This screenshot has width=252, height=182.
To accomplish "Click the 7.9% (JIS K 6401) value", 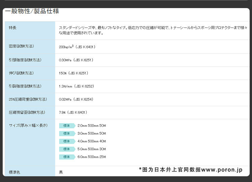I will click(x=73, y=112).
